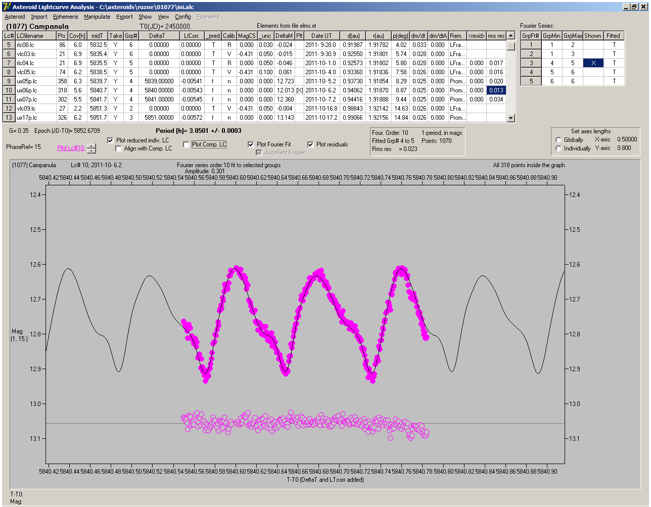Select lightcurve row vlc09.lc

(x=255, y=109)
